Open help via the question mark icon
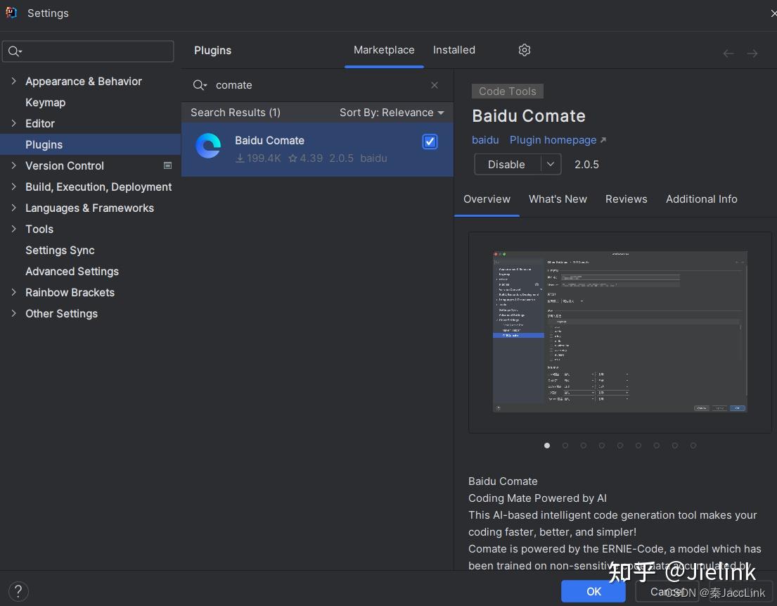777x606 pixels. (x=18, y=591)
